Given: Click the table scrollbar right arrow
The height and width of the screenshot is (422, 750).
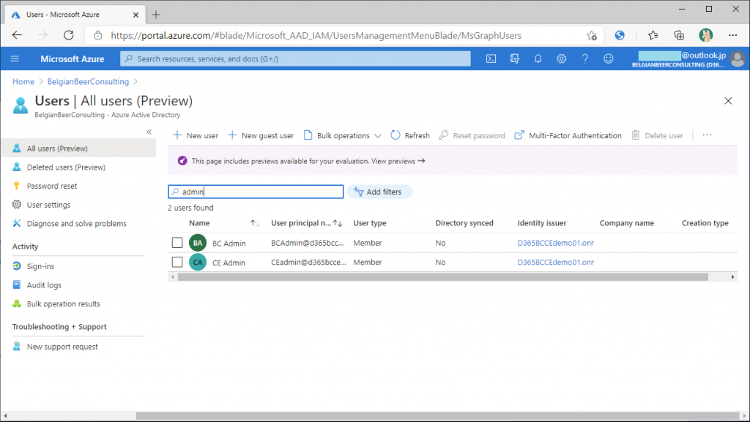Looking at the screenshot, I should coord(732,277).
